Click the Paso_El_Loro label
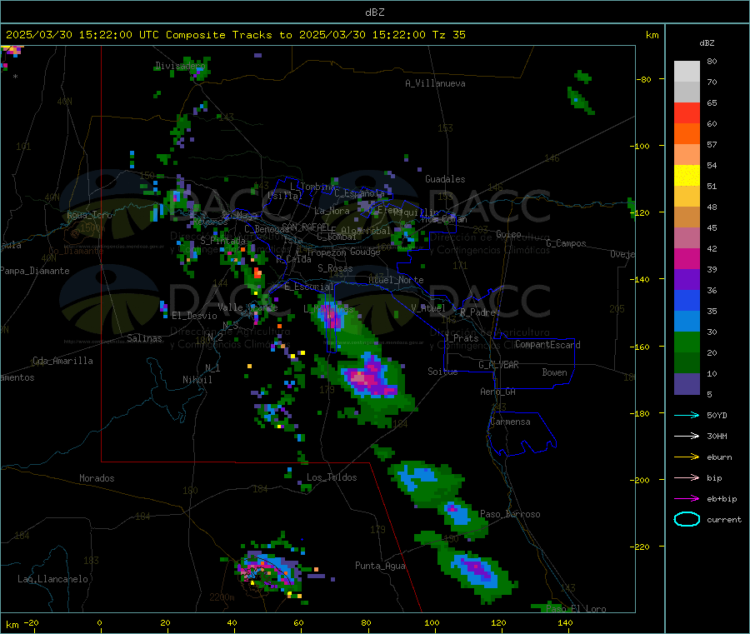 tap(576, 609)
